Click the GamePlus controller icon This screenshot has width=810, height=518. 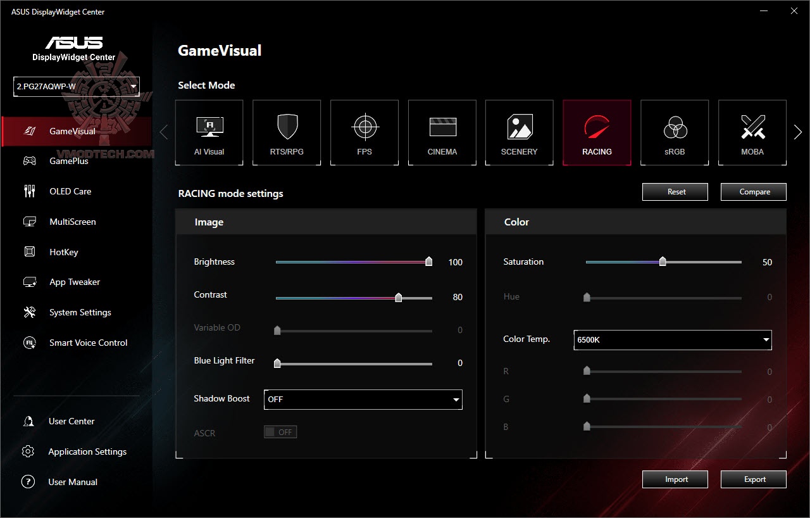(x=29, y=161)
